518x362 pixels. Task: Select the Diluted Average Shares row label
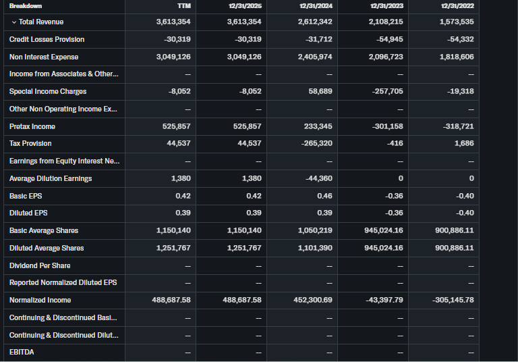[x=47, y=248]
